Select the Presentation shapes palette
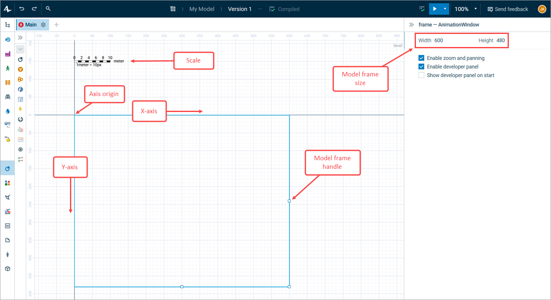This screenshot has width=551, height=300. 7,183
